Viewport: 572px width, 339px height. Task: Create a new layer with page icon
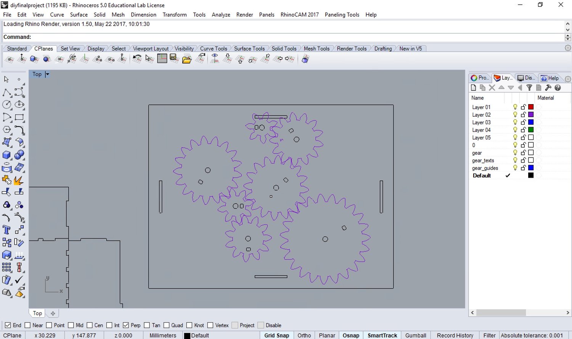click(x=474, y=88)
